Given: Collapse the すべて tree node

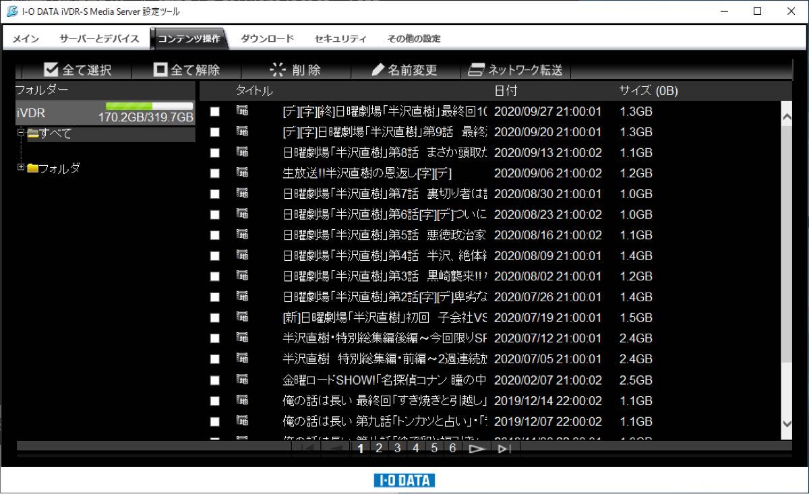Looking at the screenshot, I should [21, 133].
